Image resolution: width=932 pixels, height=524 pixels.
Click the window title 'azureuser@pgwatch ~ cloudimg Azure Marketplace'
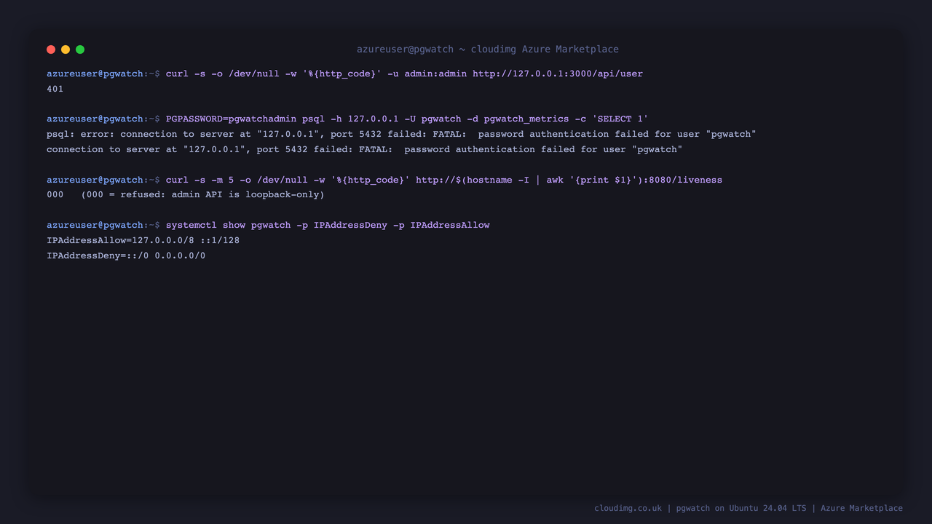pyautogui.click(x=488, y=49)
